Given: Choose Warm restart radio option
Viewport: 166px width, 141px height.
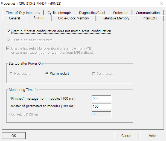Looking at the screenshot, I should [47, 74].
